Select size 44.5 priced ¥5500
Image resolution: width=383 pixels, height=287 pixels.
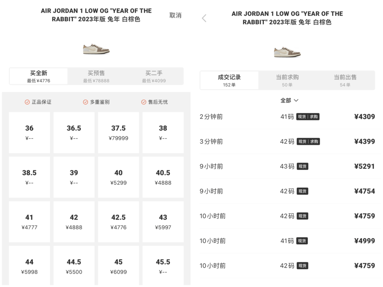point(74,265)
